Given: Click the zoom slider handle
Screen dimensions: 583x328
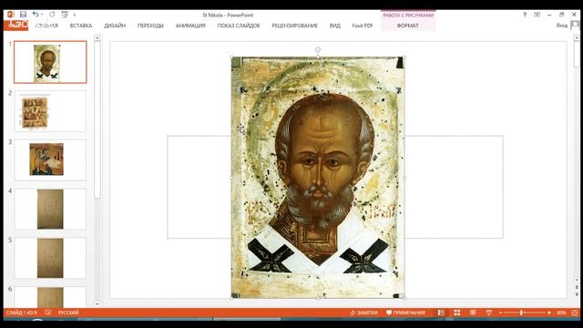Looking at the screenshot, I should [521, 313].
